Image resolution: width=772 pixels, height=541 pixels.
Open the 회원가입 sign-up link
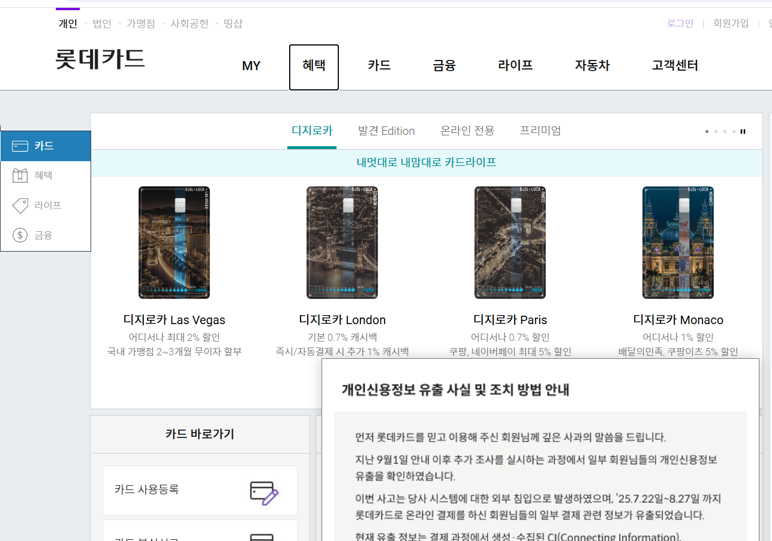coord(731,23)
